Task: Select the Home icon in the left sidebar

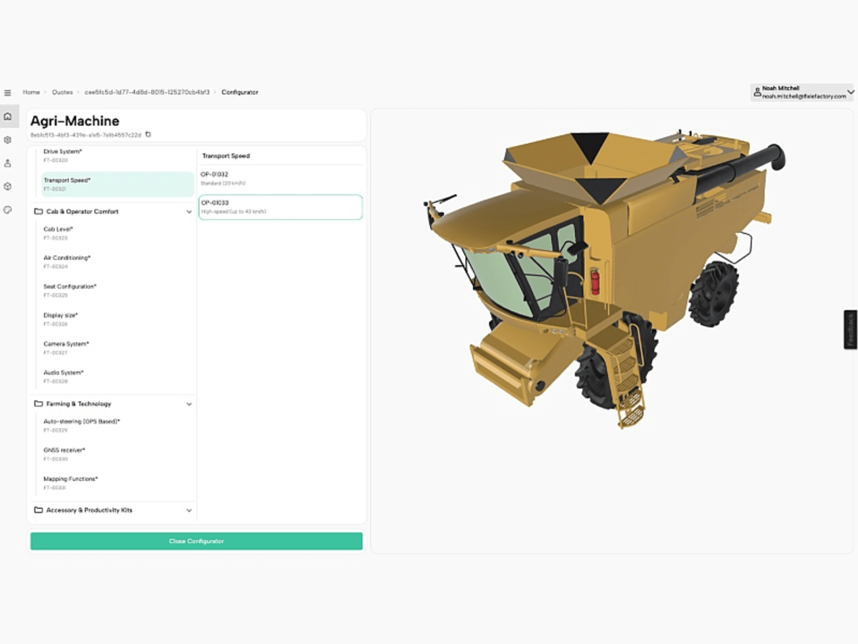Action: pyautogui.click(x=8, y=116)
